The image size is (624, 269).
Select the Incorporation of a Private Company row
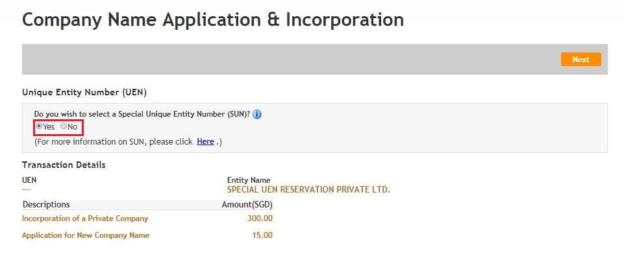pos(147,218)
